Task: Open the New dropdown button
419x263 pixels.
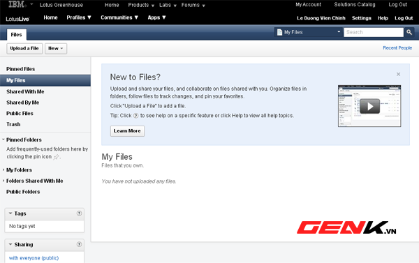Action: pyautogui.click(x=56, y=49)
